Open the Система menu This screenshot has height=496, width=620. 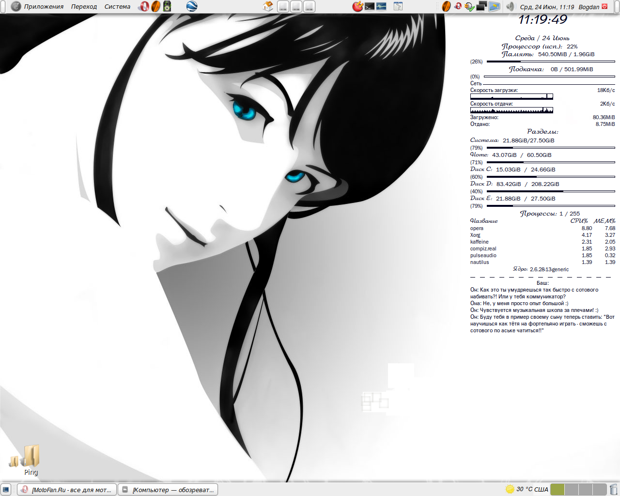point(117,7)
